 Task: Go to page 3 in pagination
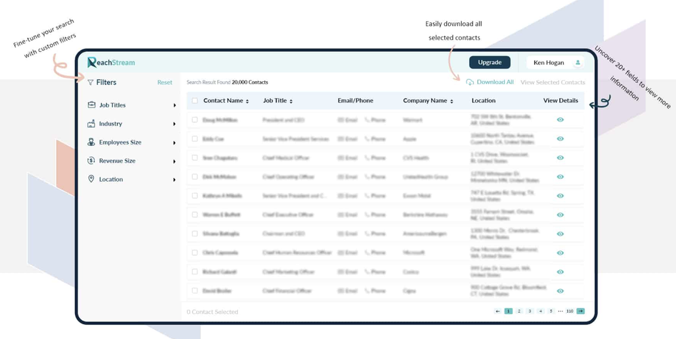[530, 311]
